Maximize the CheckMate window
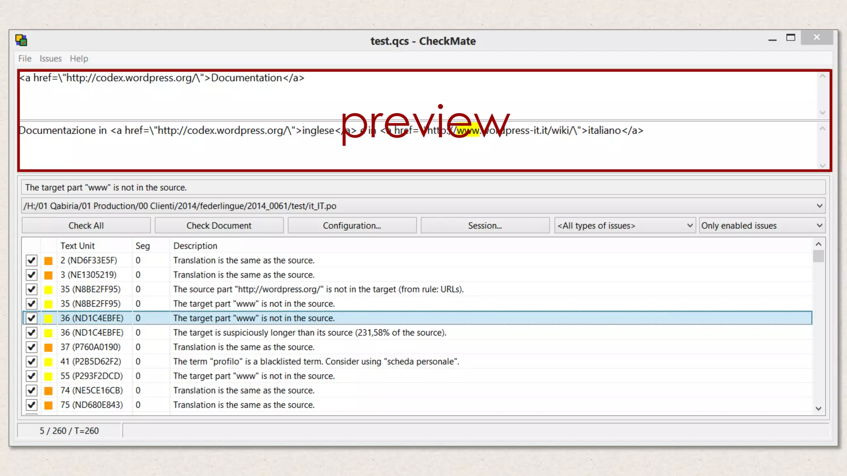This screenshot has width=847, height=476. point(790,38)
